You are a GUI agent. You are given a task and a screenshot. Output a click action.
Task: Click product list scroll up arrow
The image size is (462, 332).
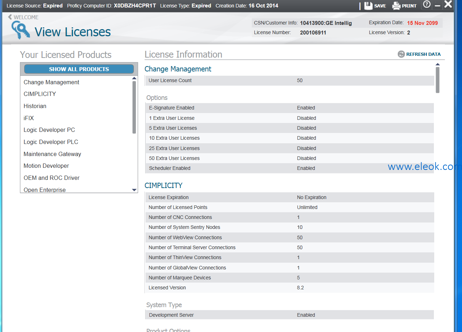coord(134,78)
